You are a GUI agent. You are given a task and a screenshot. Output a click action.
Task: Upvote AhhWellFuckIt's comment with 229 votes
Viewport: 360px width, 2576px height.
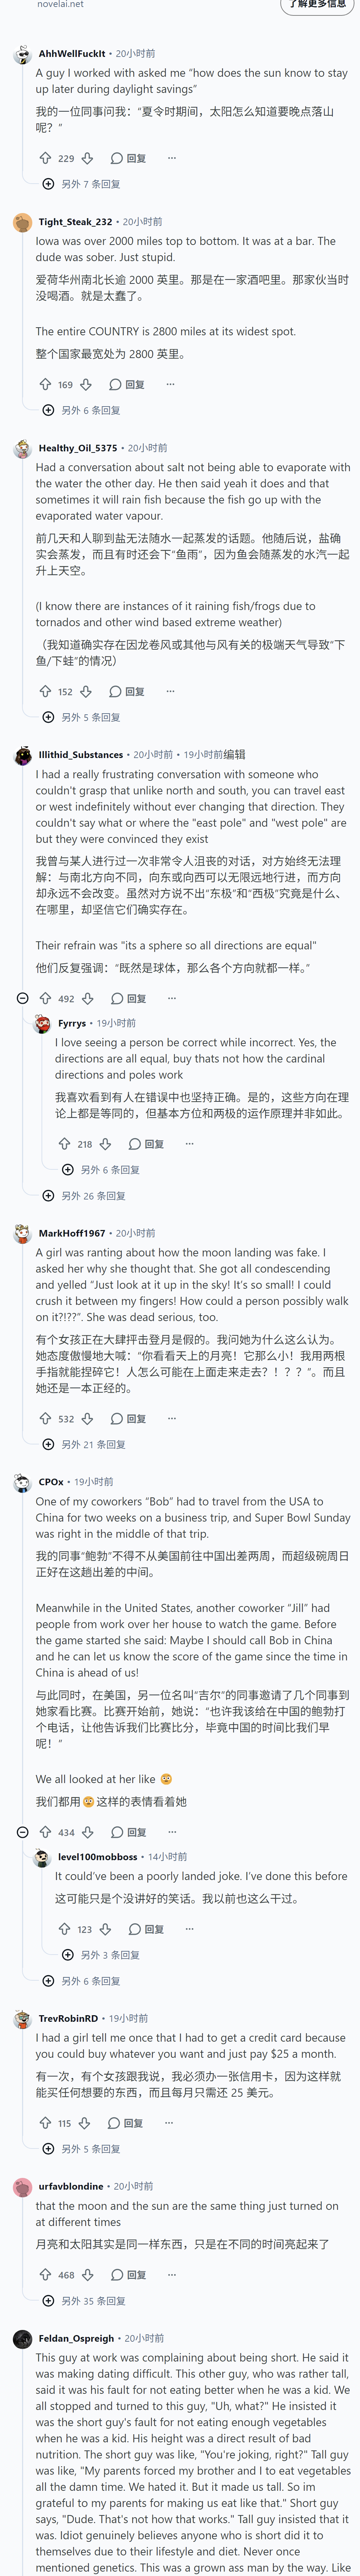(45, 158)
